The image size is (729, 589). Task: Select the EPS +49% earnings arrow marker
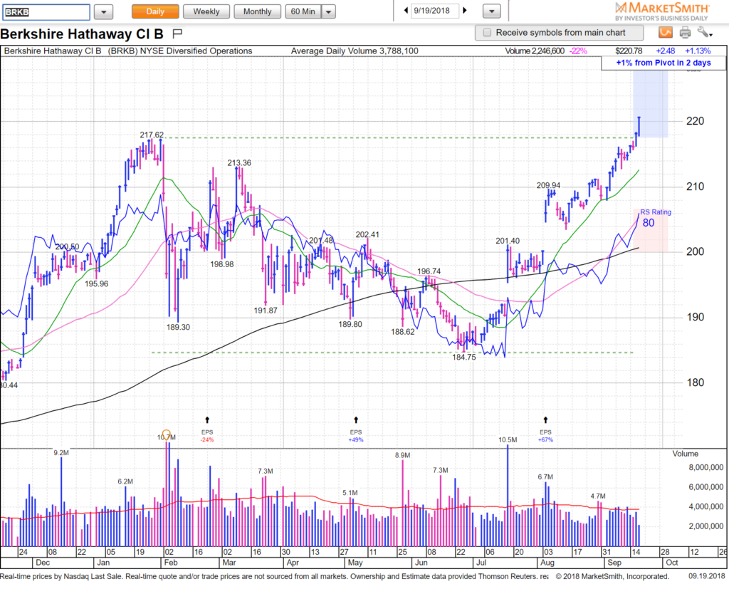(356, 419)
